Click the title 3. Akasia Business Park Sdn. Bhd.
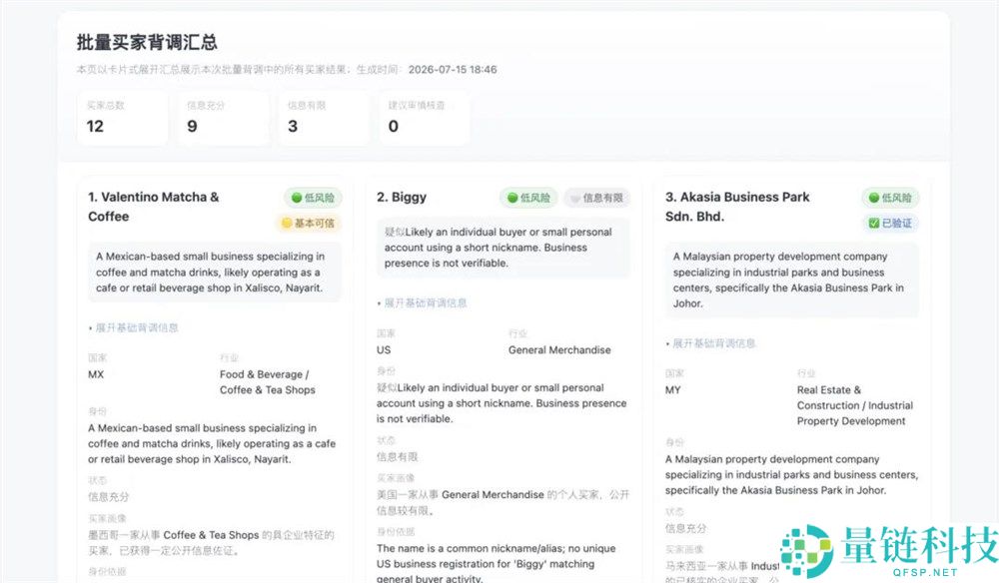The height and width of the screenshot is (583, 999). coord(737,207)
